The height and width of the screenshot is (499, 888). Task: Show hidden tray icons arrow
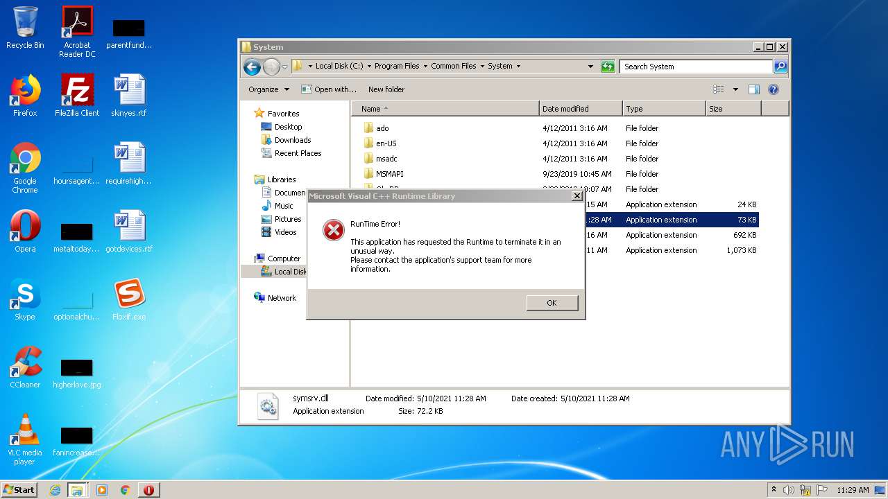[x=774, y=489]
